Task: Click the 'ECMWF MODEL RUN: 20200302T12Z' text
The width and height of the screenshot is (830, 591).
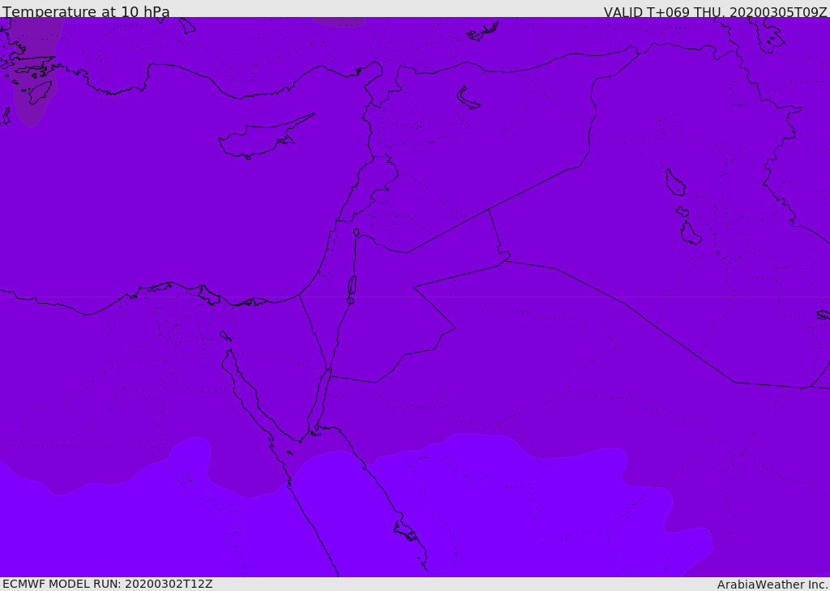Action: [x=108, y=584]
